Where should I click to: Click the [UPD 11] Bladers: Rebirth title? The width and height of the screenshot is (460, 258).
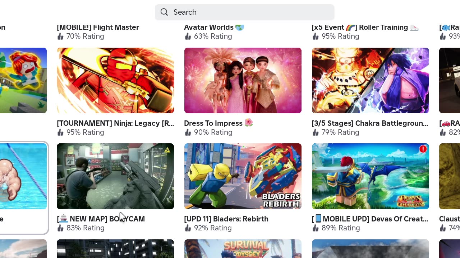(226, 219)
